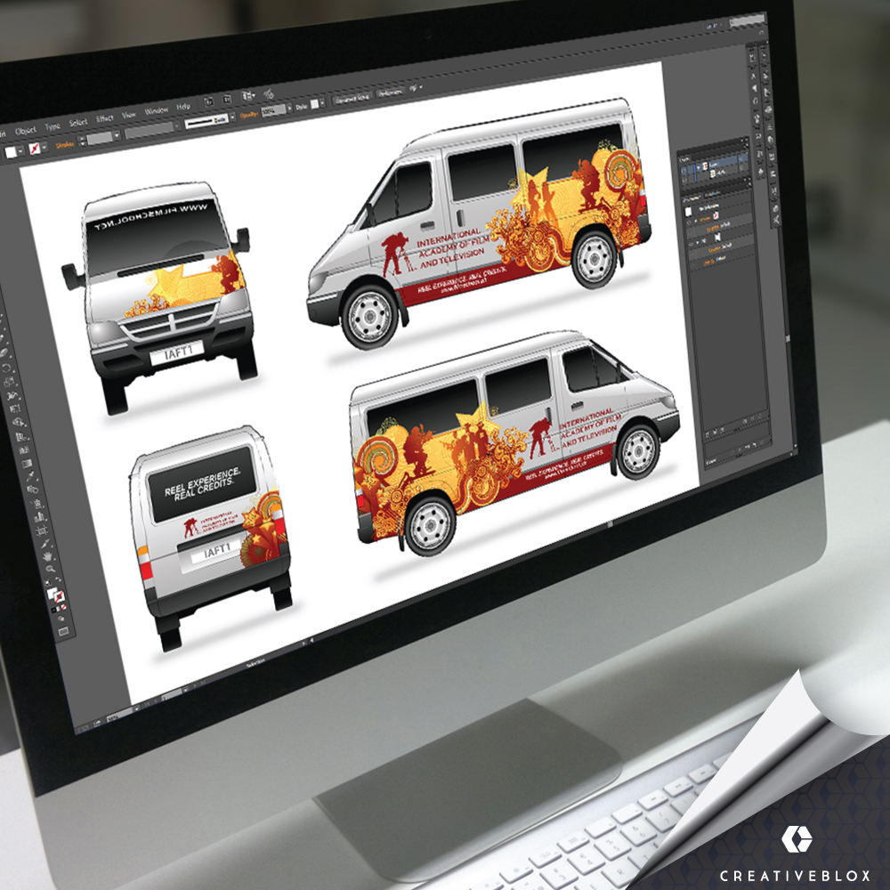
Task: Click the GPU performance rocket icon
Action: (269, 93)
